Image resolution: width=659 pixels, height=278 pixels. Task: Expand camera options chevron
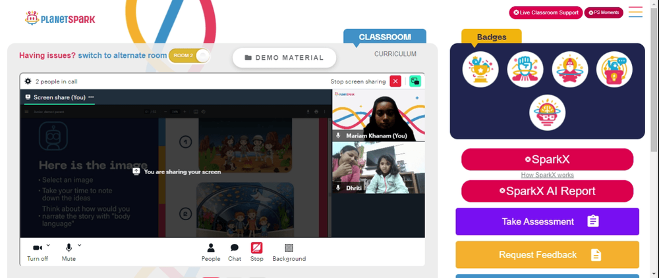pyautogui.click(x=48, y=245)
